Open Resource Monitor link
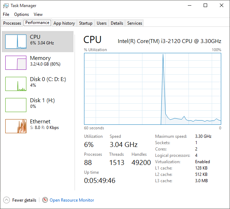The image size is (230, 209). point(72,200)
